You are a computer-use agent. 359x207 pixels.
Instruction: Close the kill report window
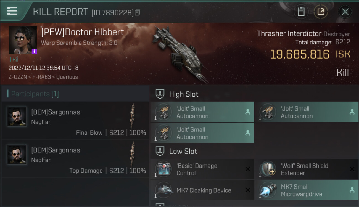(345, 12)
